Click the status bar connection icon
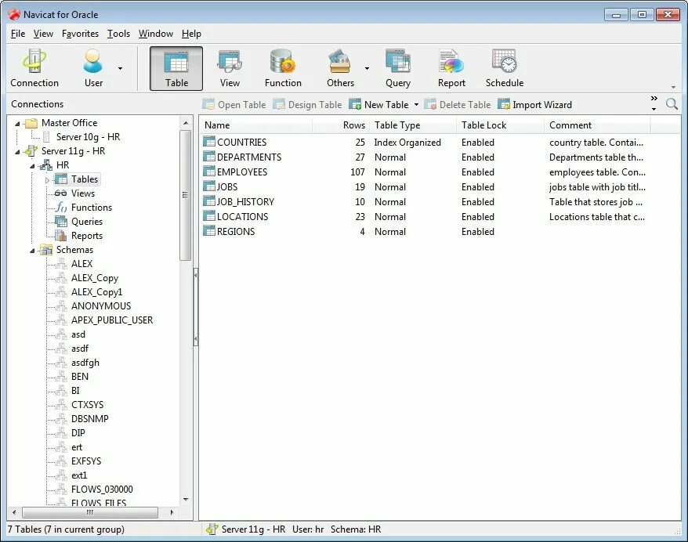This screenshot has height=542, width=688. click(x=212, y=529)
